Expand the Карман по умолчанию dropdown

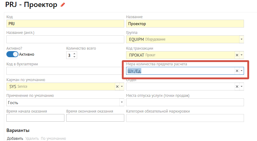122,87
